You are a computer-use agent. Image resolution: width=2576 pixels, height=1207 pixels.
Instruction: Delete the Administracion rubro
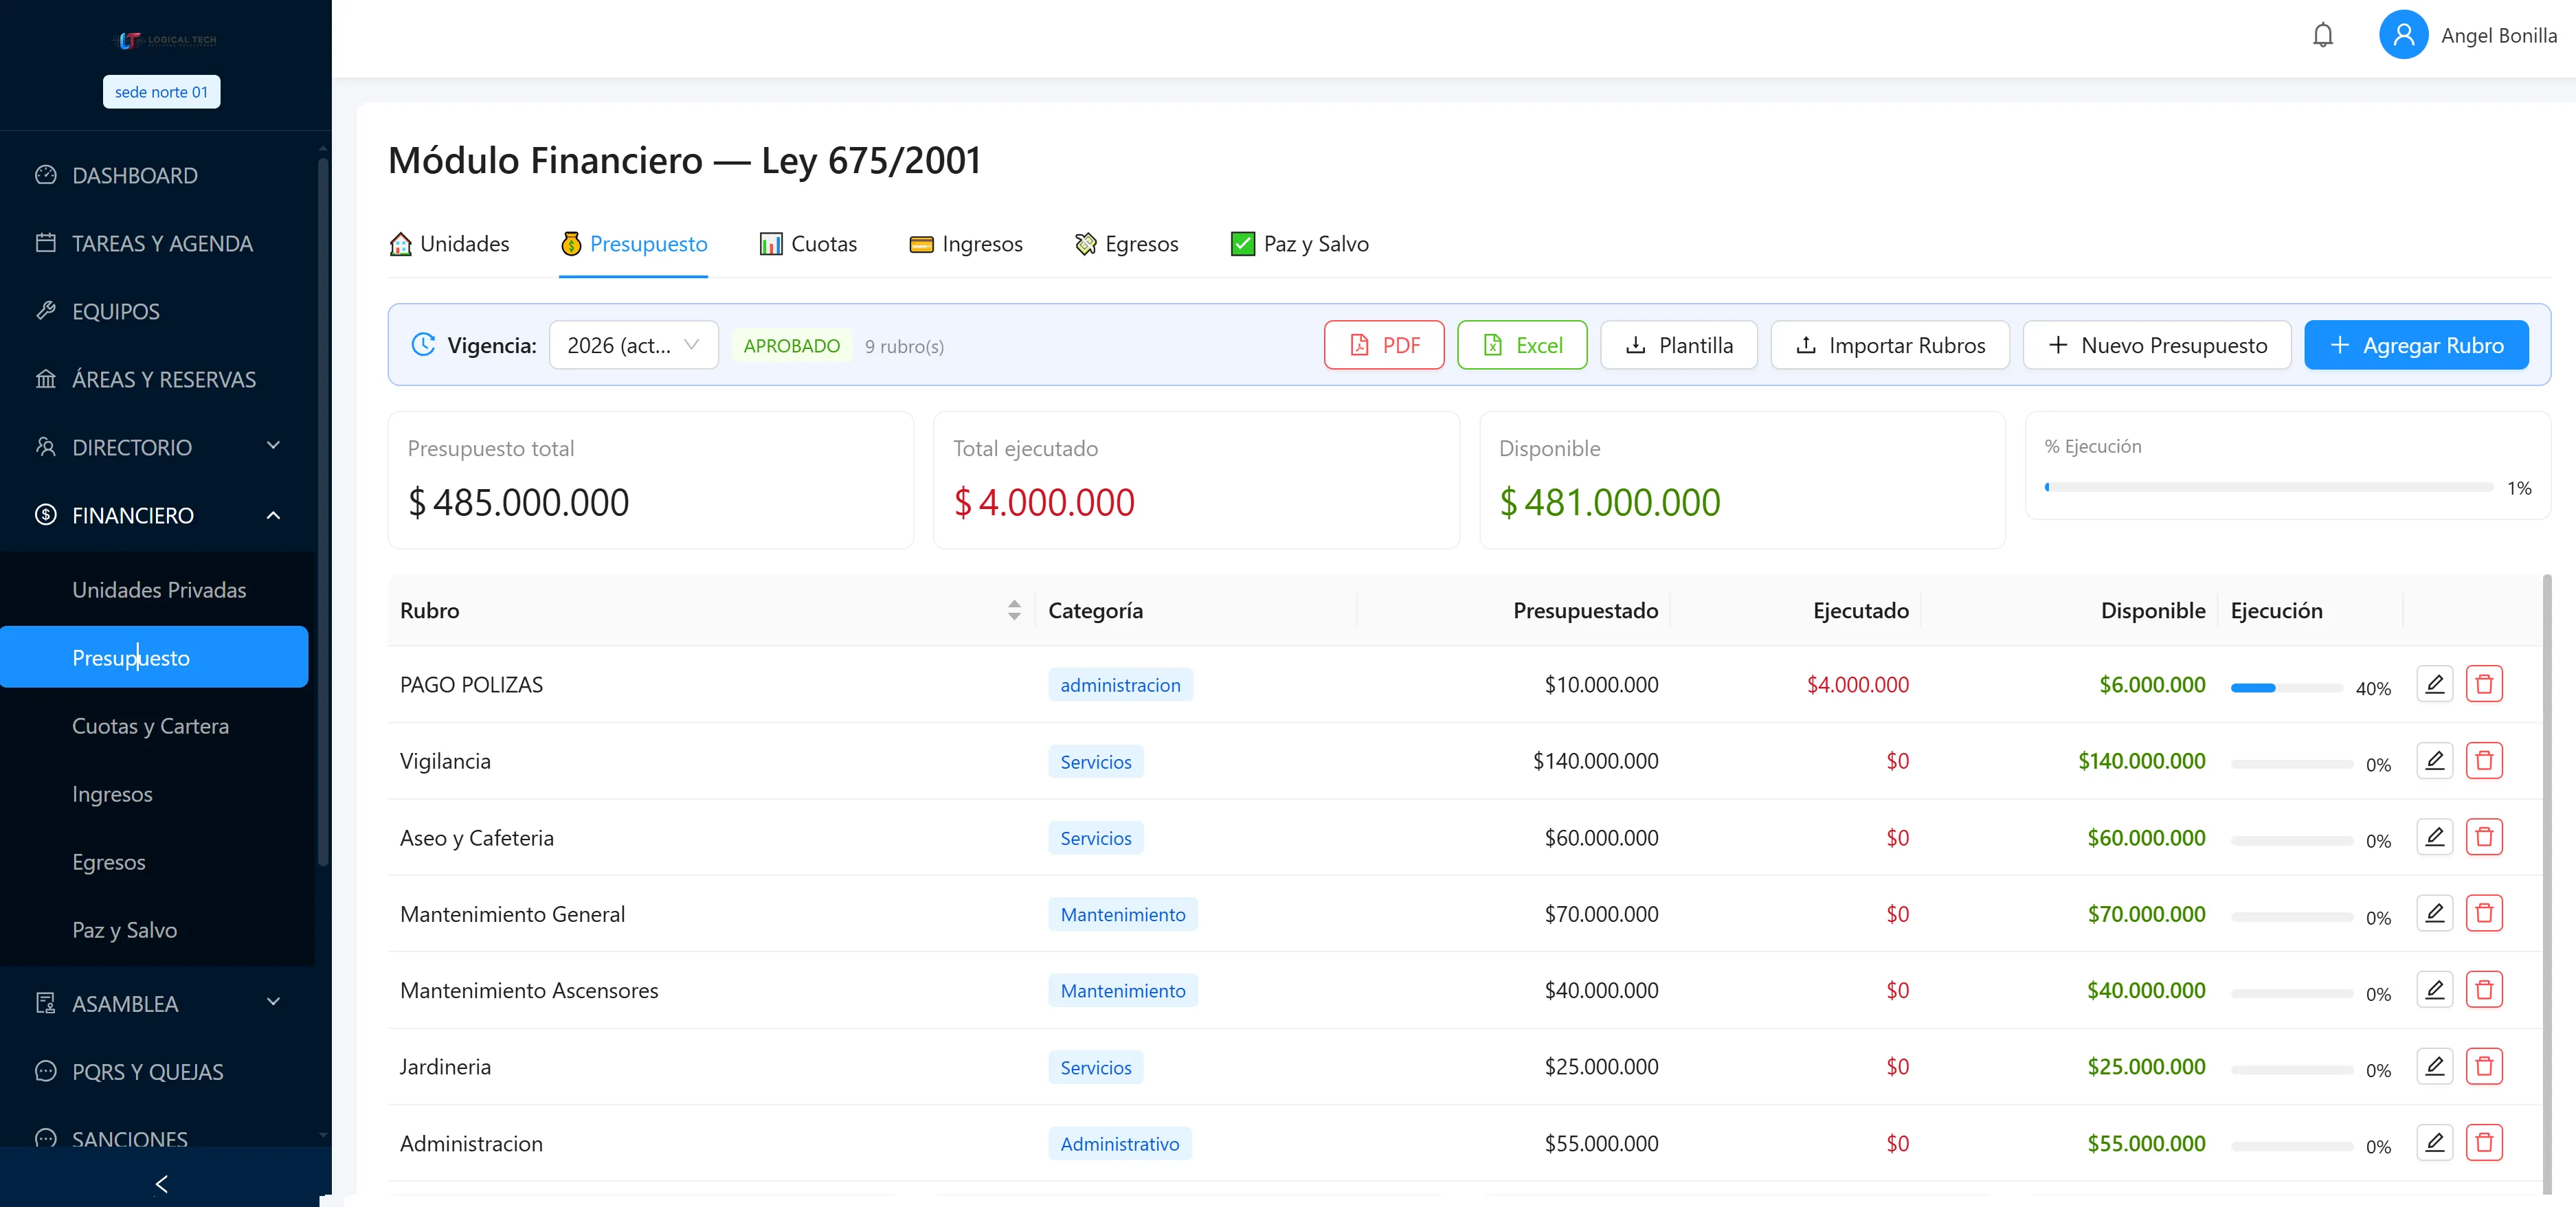[2484, 1142]
